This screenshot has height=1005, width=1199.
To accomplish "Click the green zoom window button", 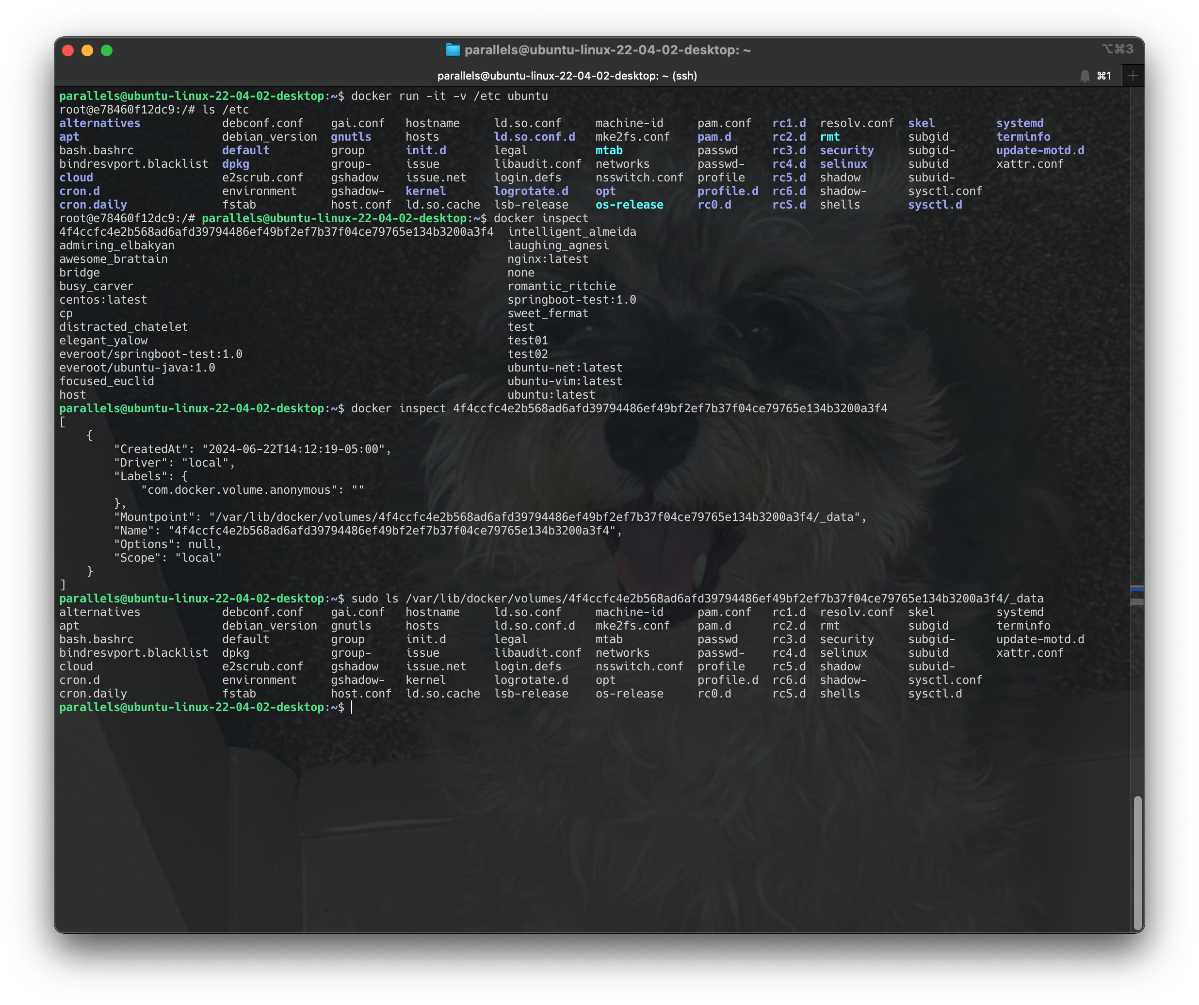I will 107,50.
